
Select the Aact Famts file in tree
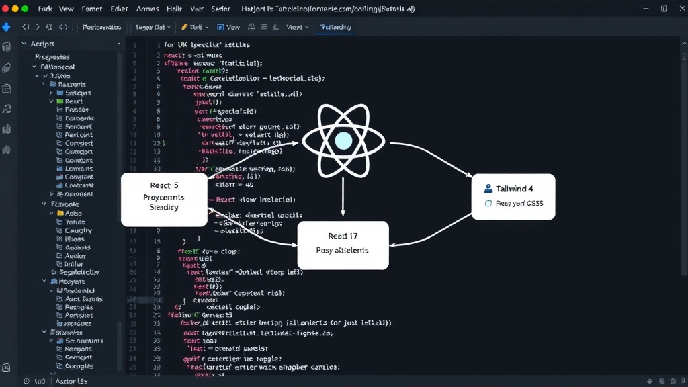coord(79,299)
